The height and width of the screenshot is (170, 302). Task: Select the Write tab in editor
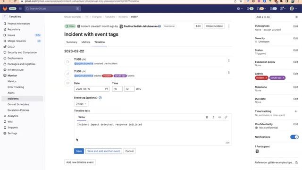point(82,117)
